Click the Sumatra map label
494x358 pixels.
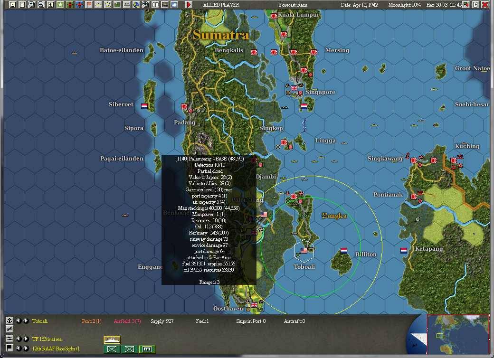[x=221, y=35]
